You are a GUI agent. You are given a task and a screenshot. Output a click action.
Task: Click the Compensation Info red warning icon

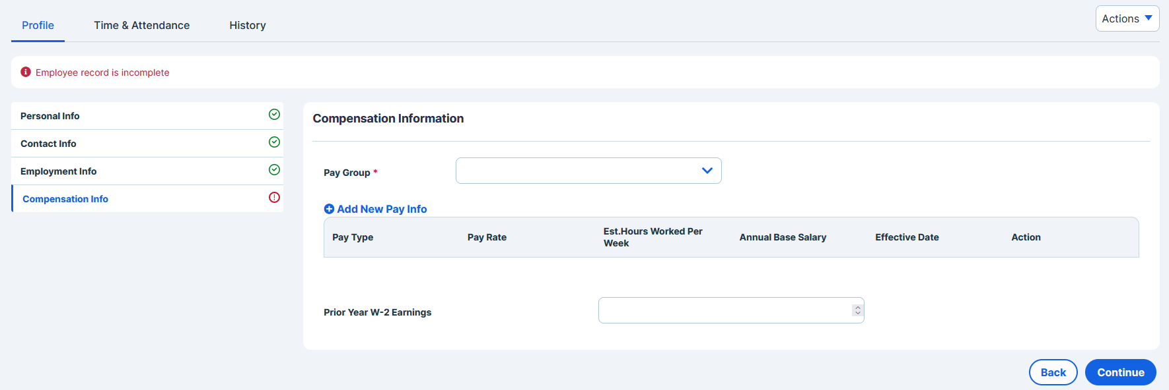click(274, 198)
